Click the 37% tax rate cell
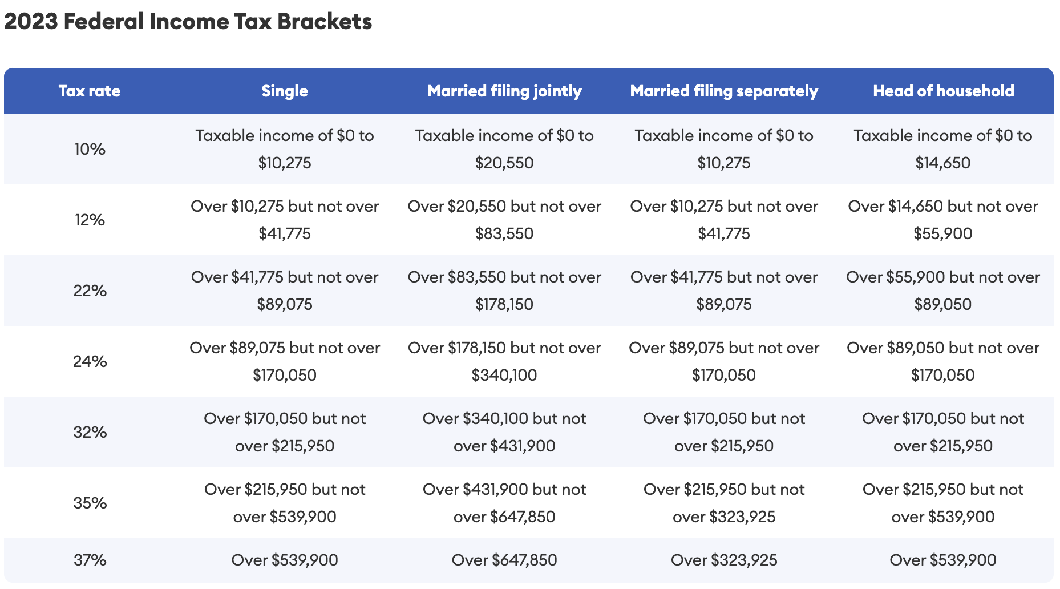 tap(90, 560)
